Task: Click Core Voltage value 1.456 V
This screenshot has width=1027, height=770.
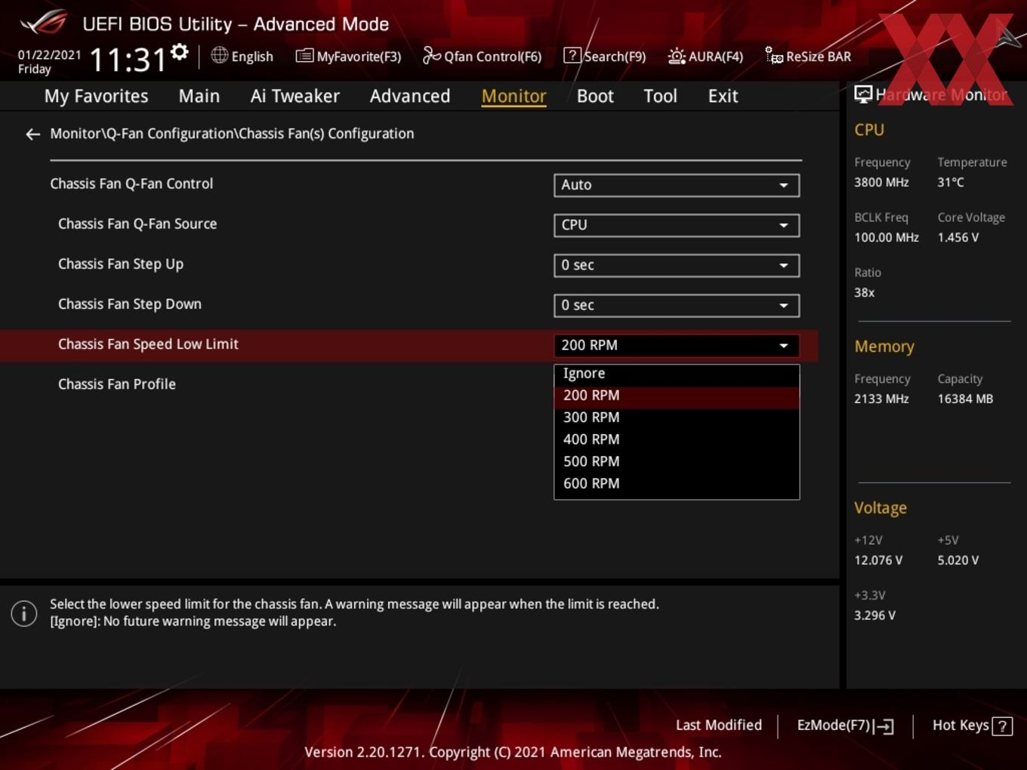Action: coord(958,238)
